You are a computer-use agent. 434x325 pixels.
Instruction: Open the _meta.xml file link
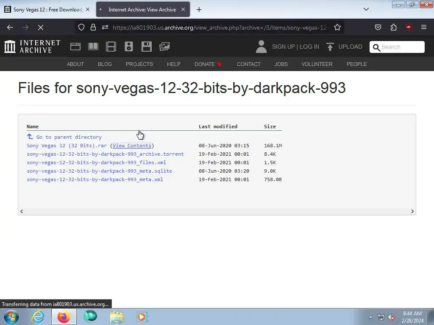pyautogui.click(x=95, y=179)
